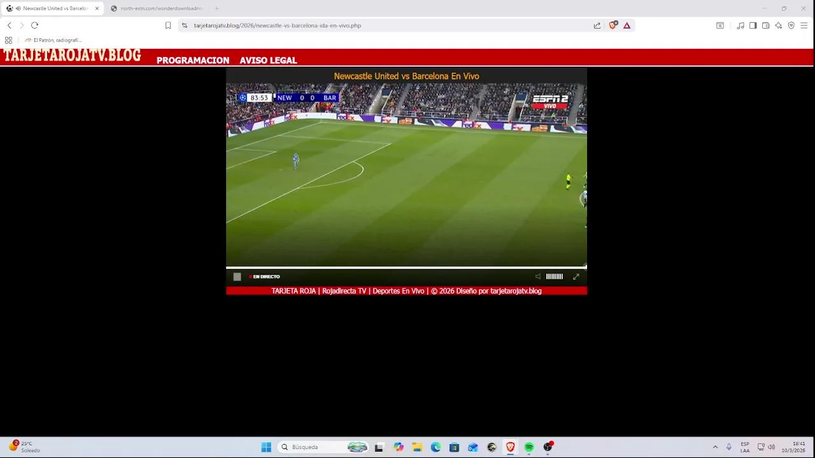815x458 pixels.
Task: Click the taskbar Búsqueda search box
Action: coord(323,447)
